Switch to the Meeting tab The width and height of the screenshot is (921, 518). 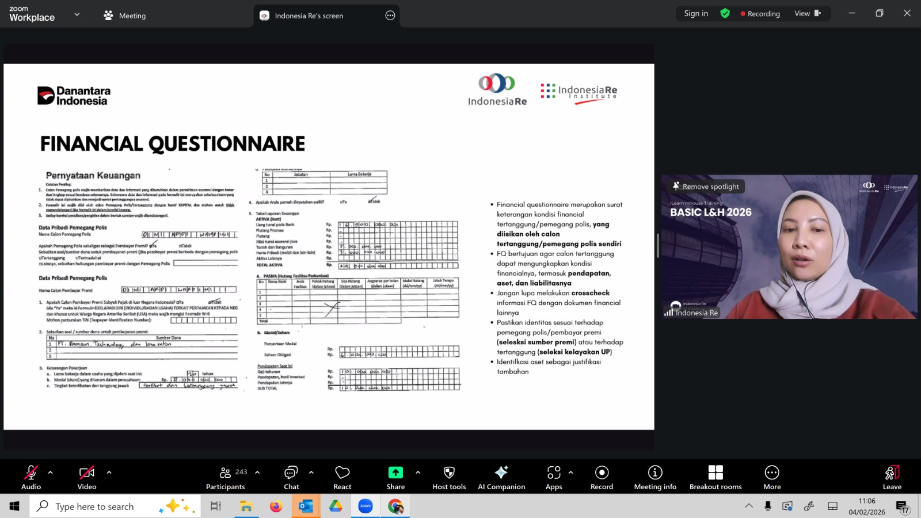[x=125, y=16]
